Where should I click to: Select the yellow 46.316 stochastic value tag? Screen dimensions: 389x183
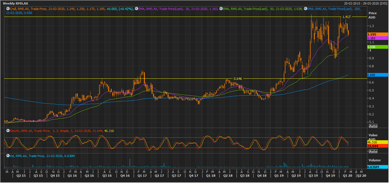(x=377, y=143)
